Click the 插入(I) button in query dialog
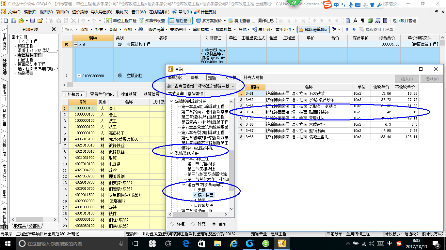The height and width of the screenshot is (250, 446). click(406, 79)
